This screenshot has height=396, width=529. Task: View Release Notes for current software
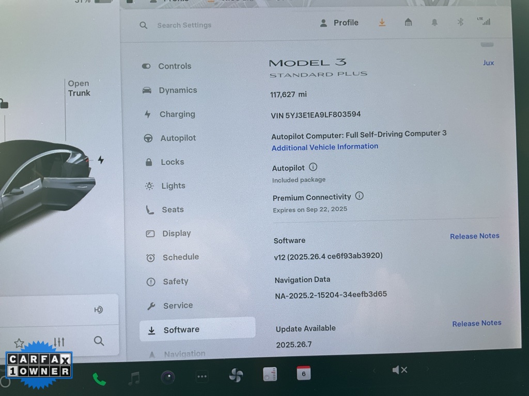point(474,236)
